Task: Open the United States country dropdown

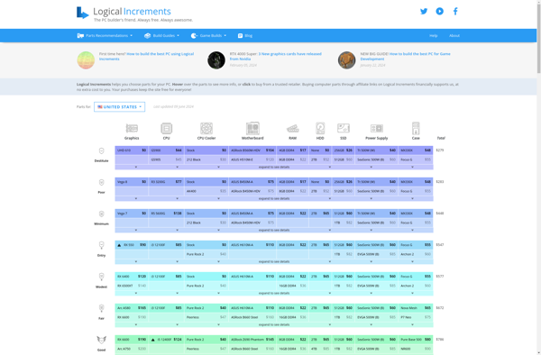Action: pos(119,107)
